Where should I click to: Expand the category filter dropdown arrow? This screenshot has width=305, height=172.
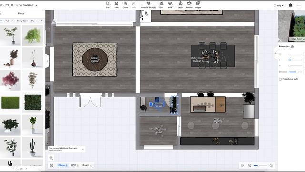coord(41,21)
